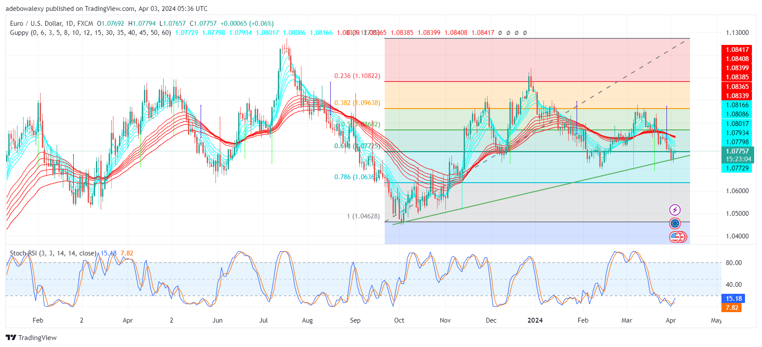
Task: Click the TradingView logo icon
Action: point(11,338)
